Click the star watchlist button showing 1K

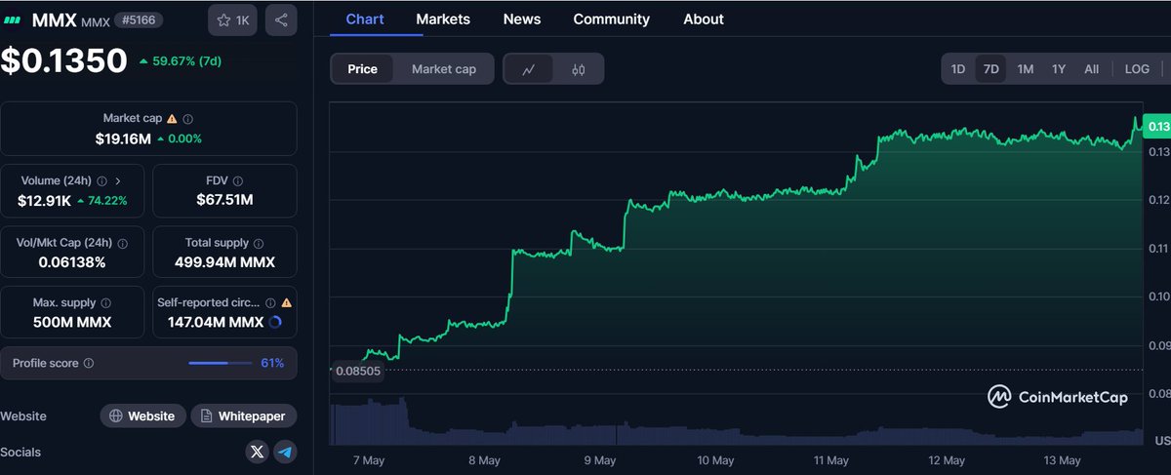pos(232,20)
